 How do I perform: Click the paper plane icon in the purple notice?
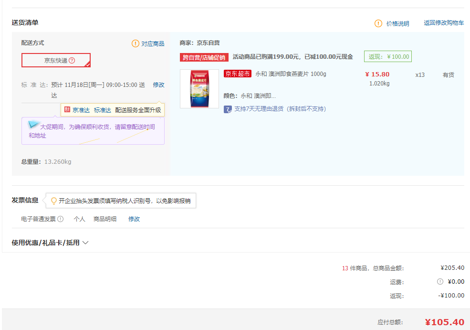point(33,124)
